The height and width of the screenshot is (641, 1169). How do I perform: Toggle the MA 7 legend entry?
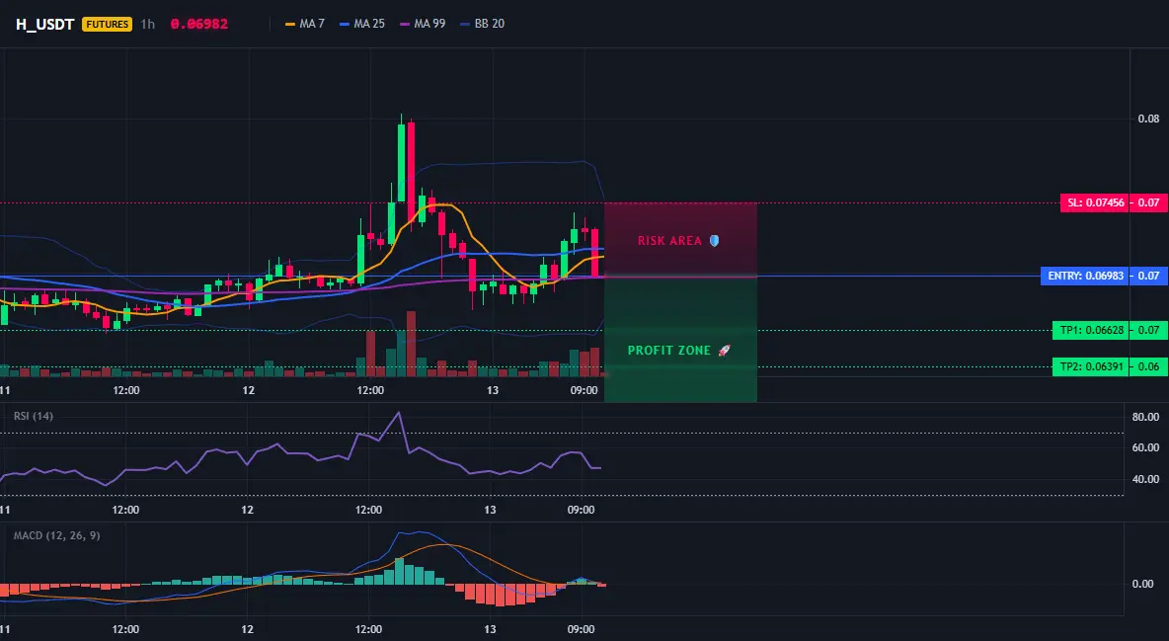305,24
